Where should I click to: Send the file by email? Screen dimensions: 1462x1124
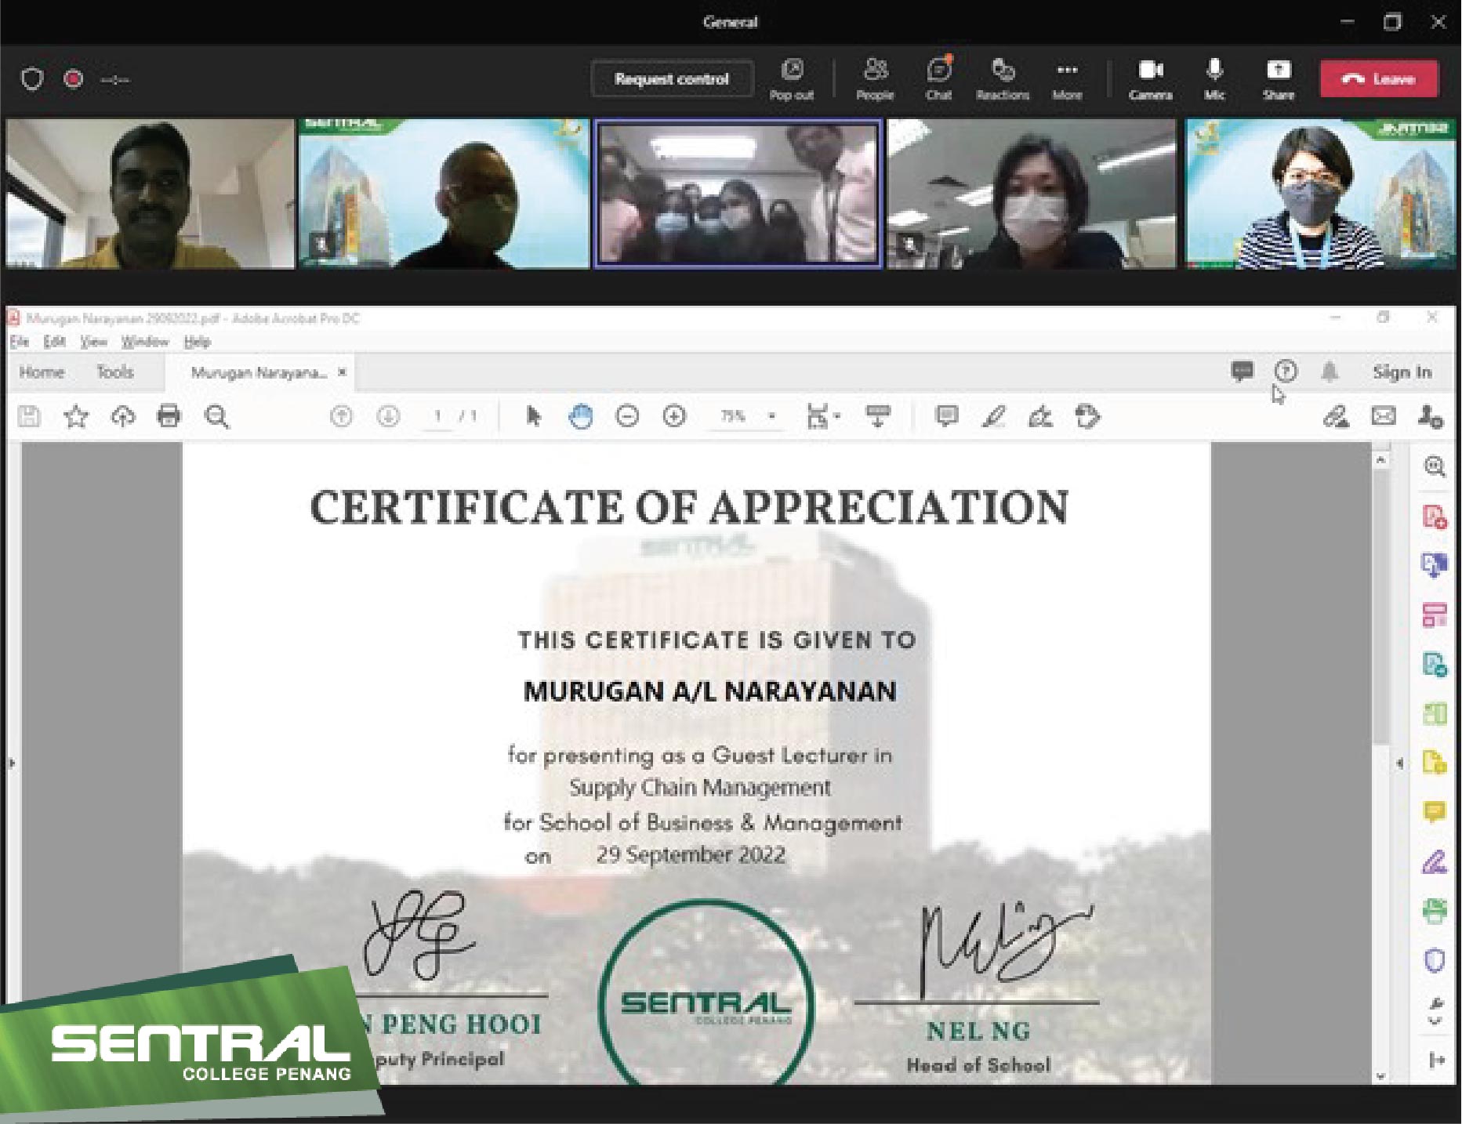1384,416
